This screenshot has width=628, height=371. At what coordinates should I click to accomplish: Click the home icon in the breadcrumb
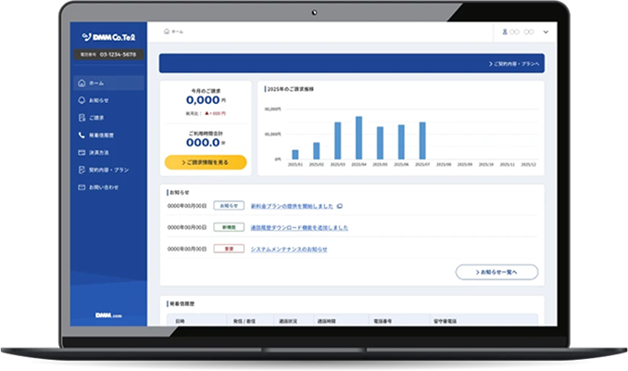[167, 32]
